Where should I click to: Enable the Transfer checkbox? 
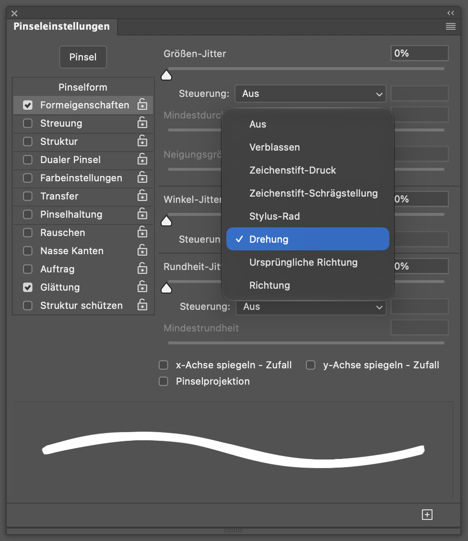[x=28, y=196]
